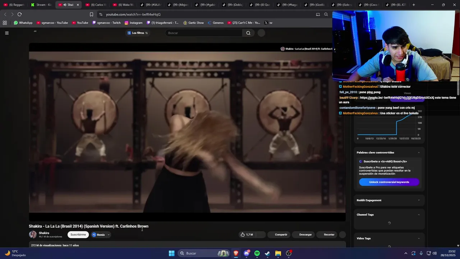Go forward using the browser forward arrow

click(x=12, y=14)
